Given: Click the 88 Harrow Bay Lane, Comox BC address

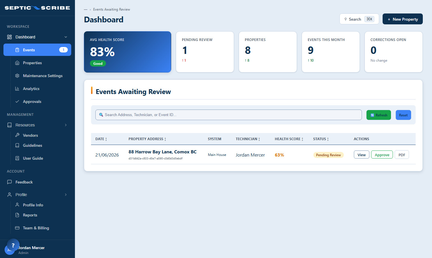Looking at the screenshot, I should (163, 152).
